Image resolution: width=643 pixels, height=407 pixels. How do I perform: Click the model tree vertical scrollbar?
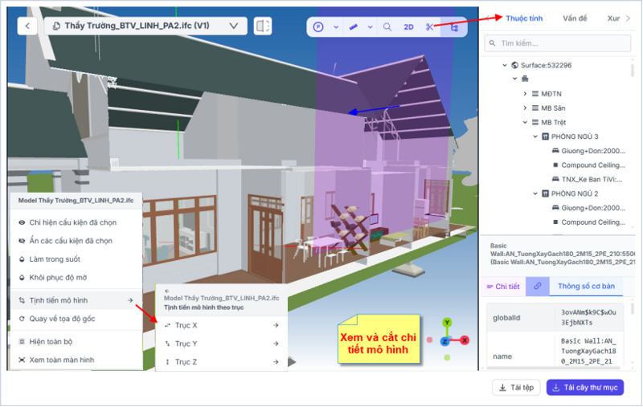point(633,71)
